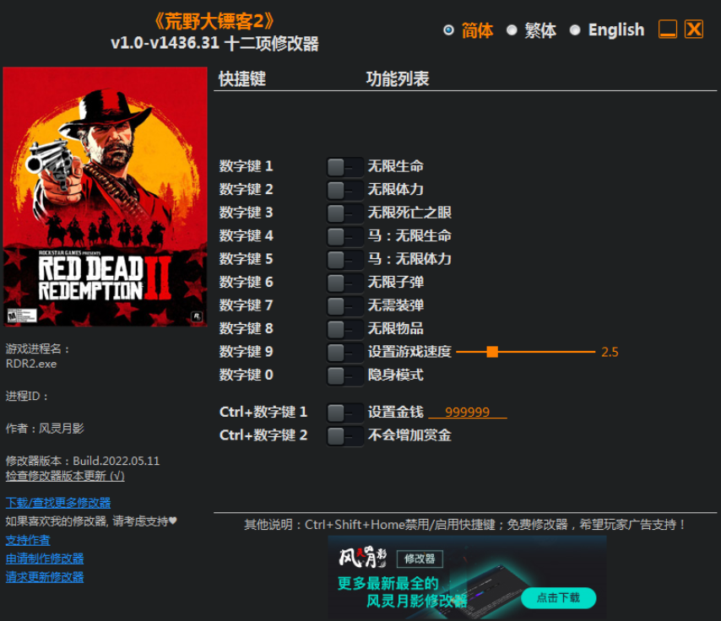Click the 点击下载 banner button
This screenshot has height=621, width=721.
559,597
